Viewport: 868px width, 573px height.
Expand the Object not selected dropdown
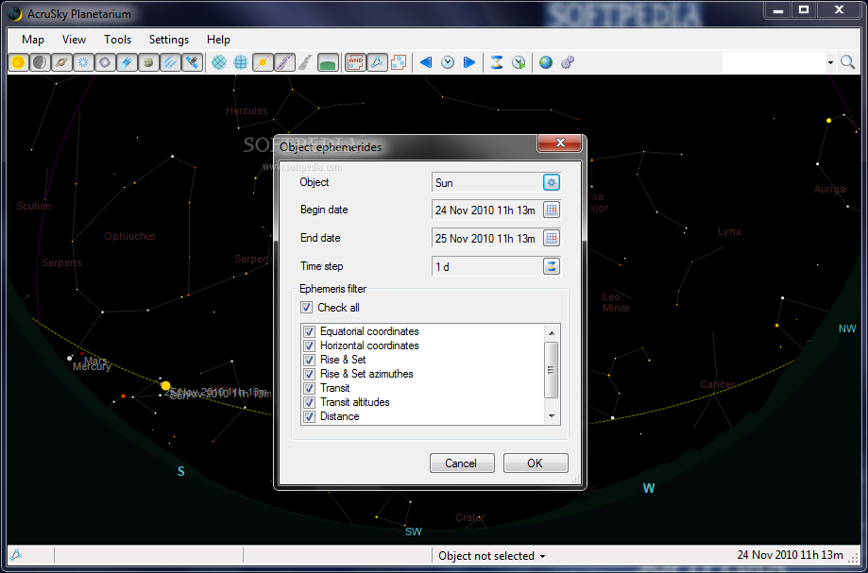(x=542, y=556)
